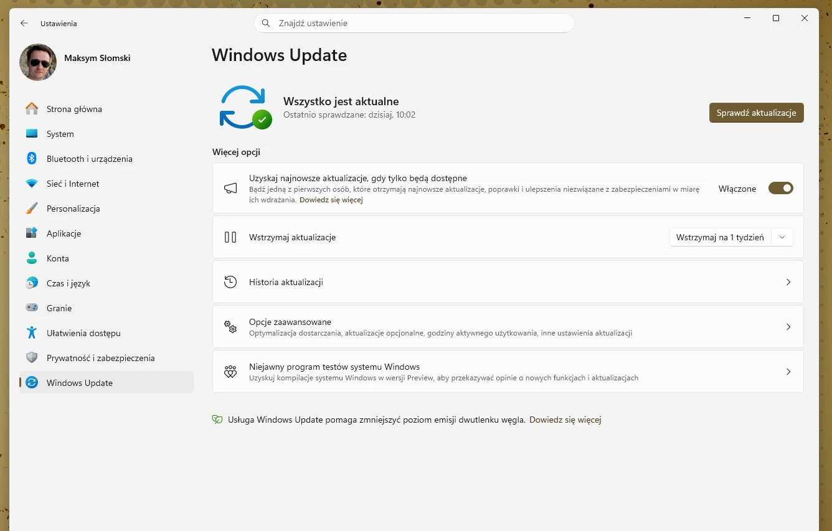Image resolution: width=832 pixels, height=531 pixels.
Task: Click the history clock icon
Action: (230, 282)
